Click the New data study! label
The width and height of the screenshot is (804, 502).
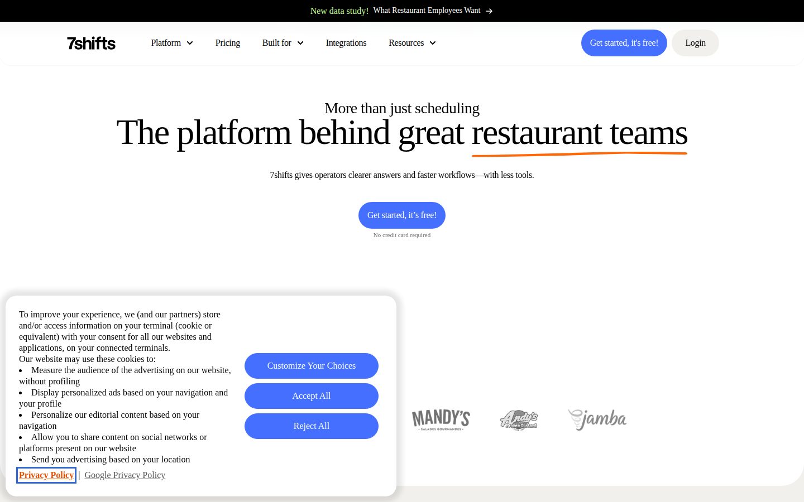pos(339,11)
